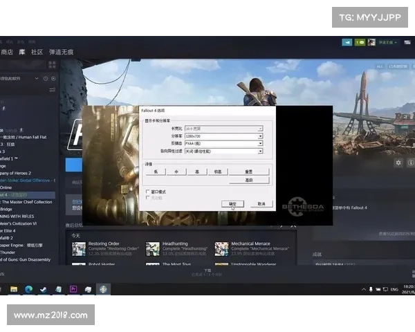This screenshot has width=415, height=332.
Task: Expand the library games-and-software filter chevron
Action: pyautogui.click(x=37, y=78)
